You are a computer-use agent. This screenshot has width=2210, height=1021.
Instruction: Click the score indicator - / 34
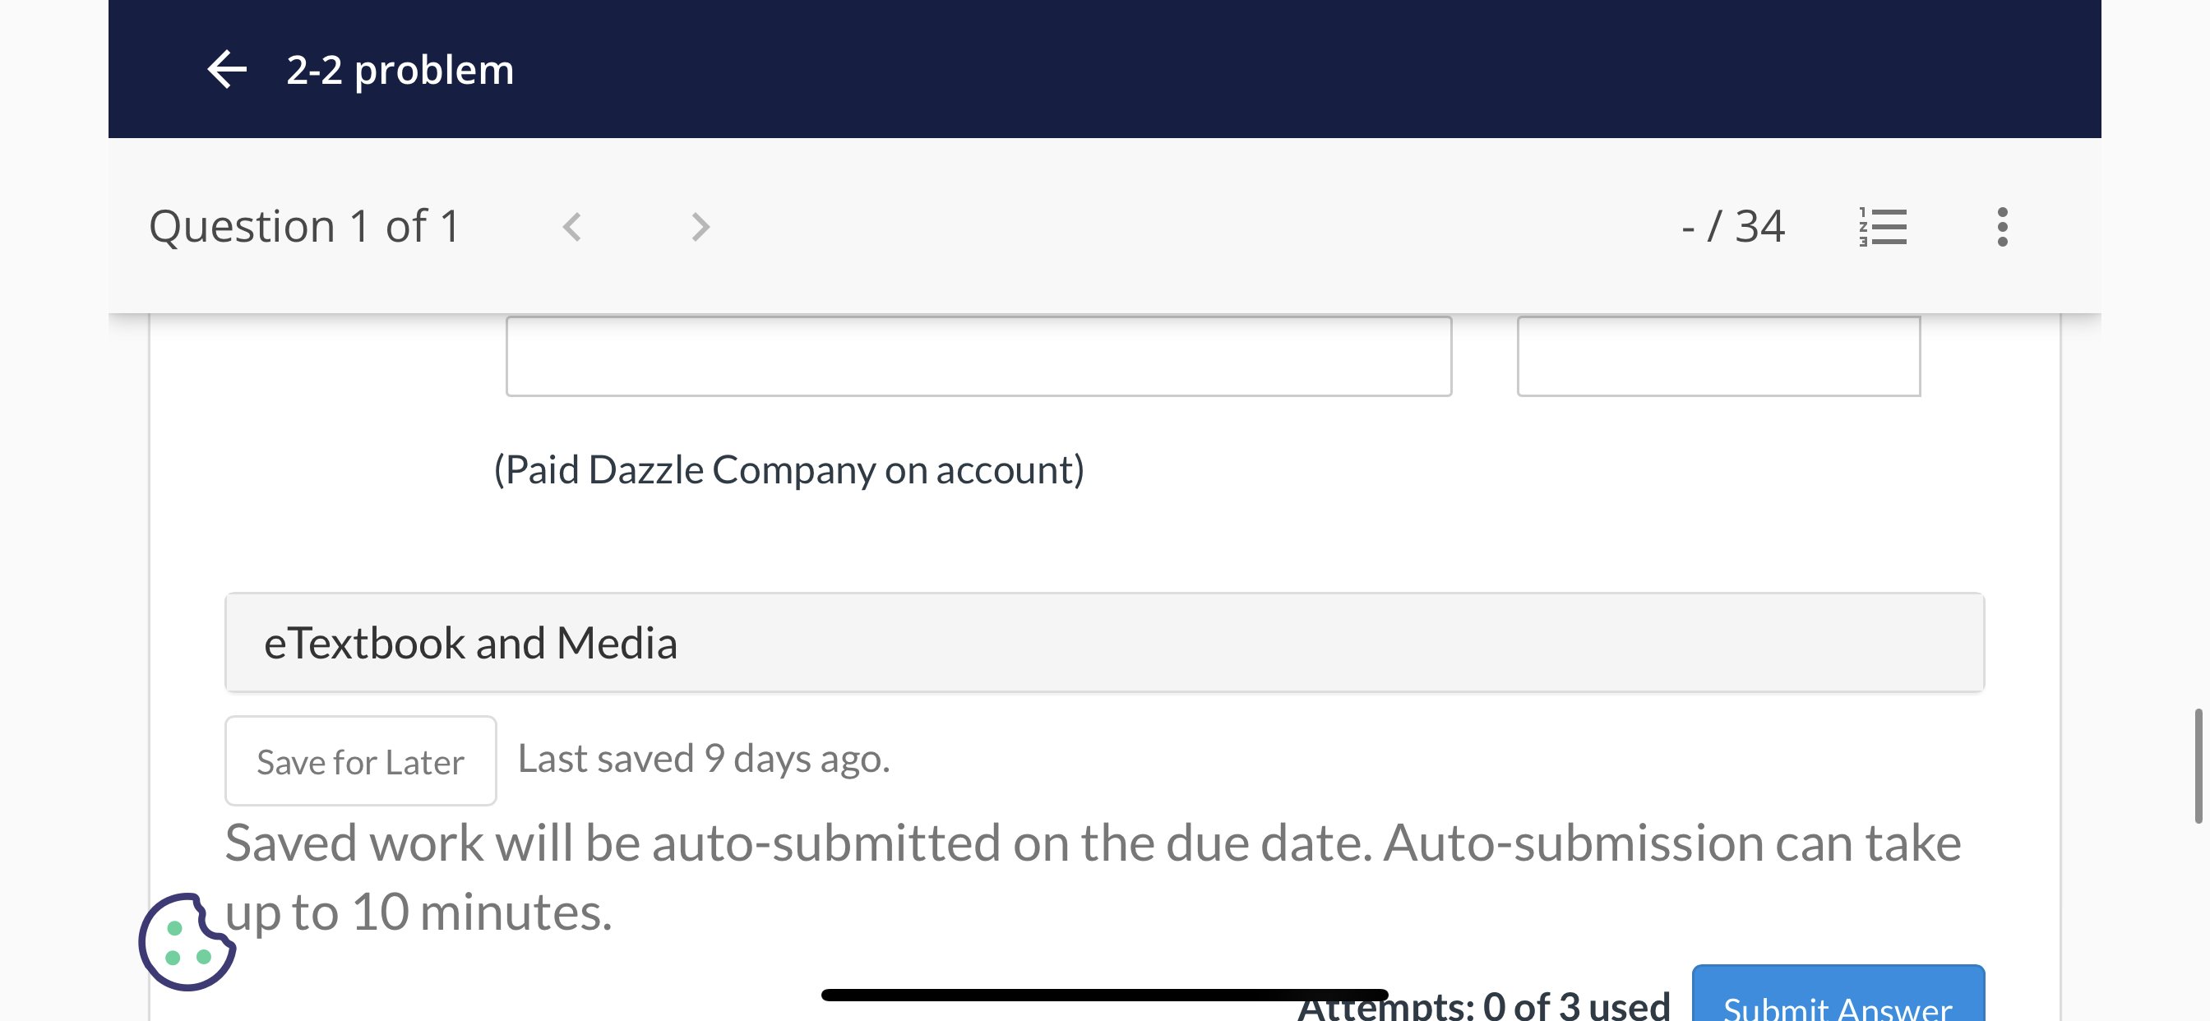pos(1732,227)
